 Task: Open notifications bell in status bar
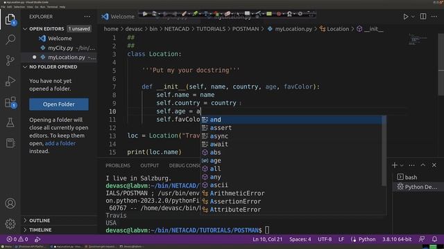434,239
